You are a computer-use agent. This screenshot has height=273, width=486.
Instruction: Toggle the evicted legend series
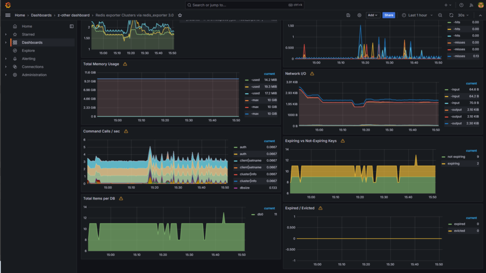459,231
